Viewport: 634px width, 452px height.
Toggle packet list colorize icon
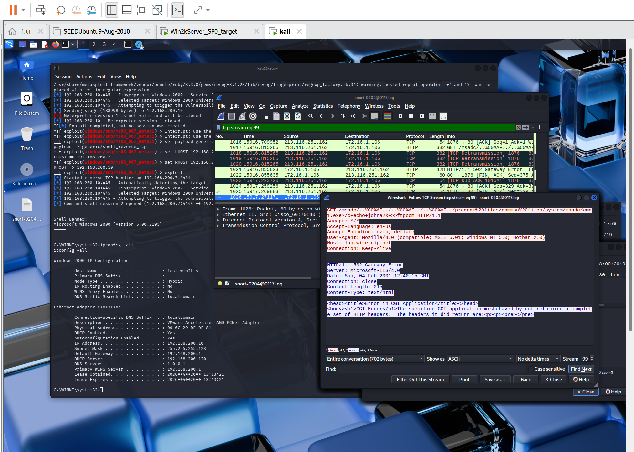[x=388, y=116]
